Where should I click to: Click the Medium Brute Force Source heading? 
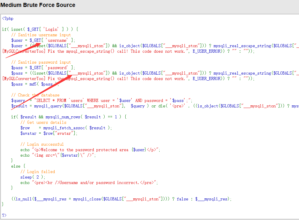pyautogui.click(x=38, y=5)
